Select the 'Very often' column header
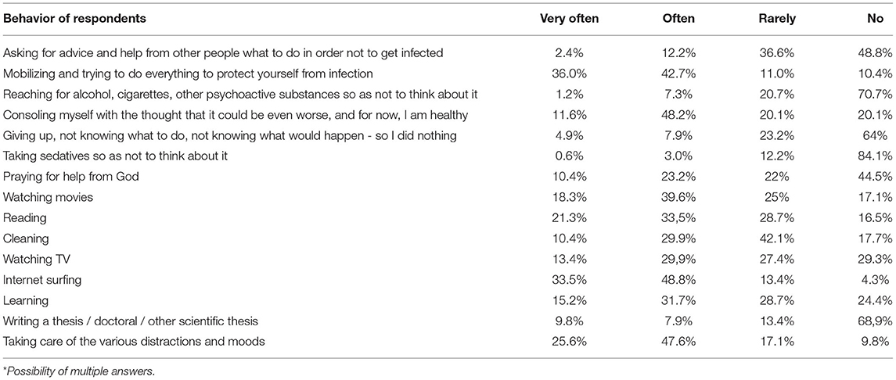The image size is (896, 380). (x=568, y=19)
